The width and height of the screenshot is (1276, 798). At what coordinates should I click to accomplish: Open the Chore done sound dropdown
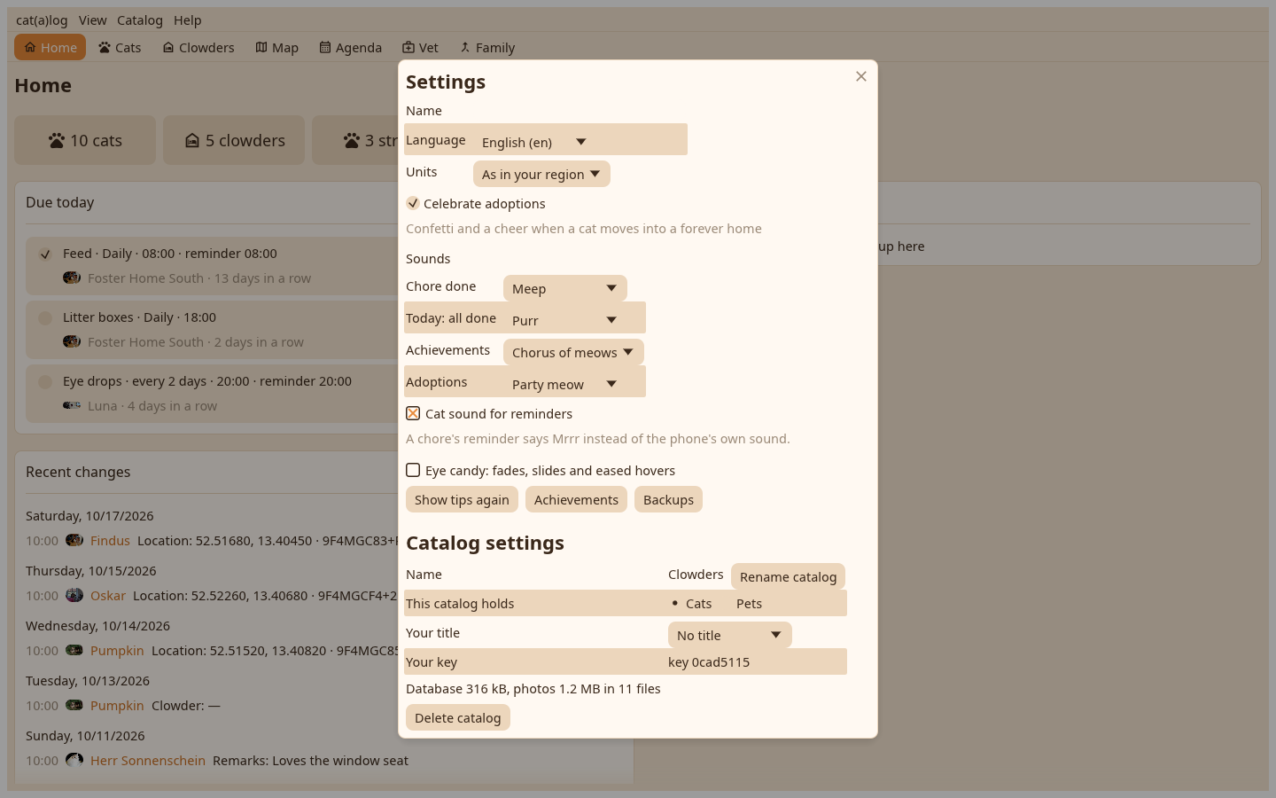(x=565, y=288)
